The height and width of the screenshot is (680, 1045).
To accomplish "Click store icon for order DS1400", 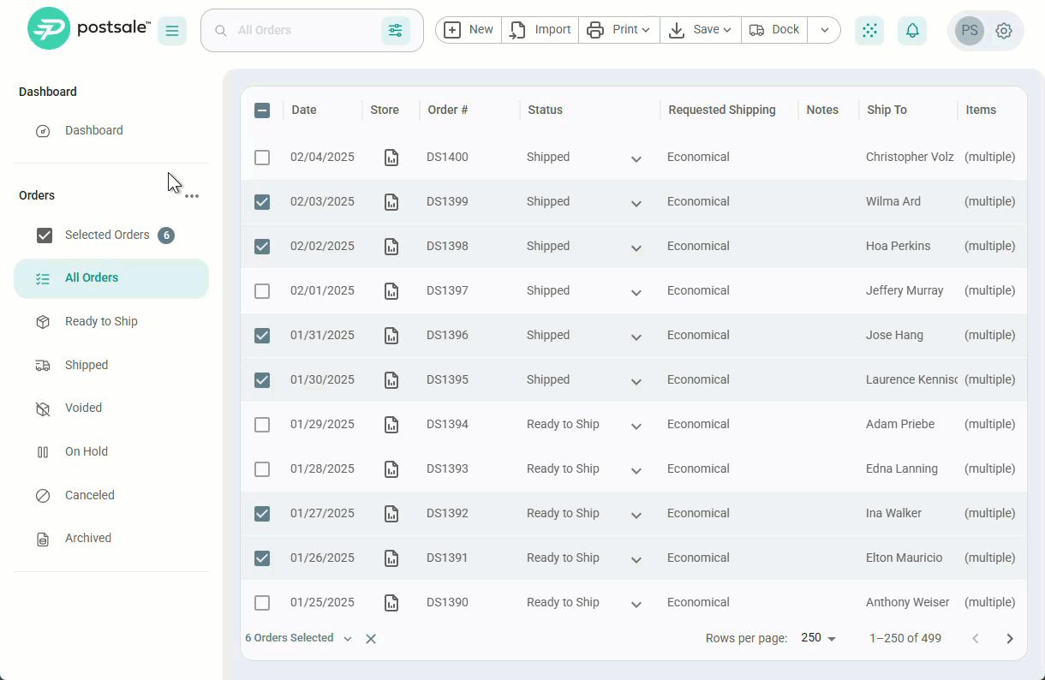I will tap(391, 158).
